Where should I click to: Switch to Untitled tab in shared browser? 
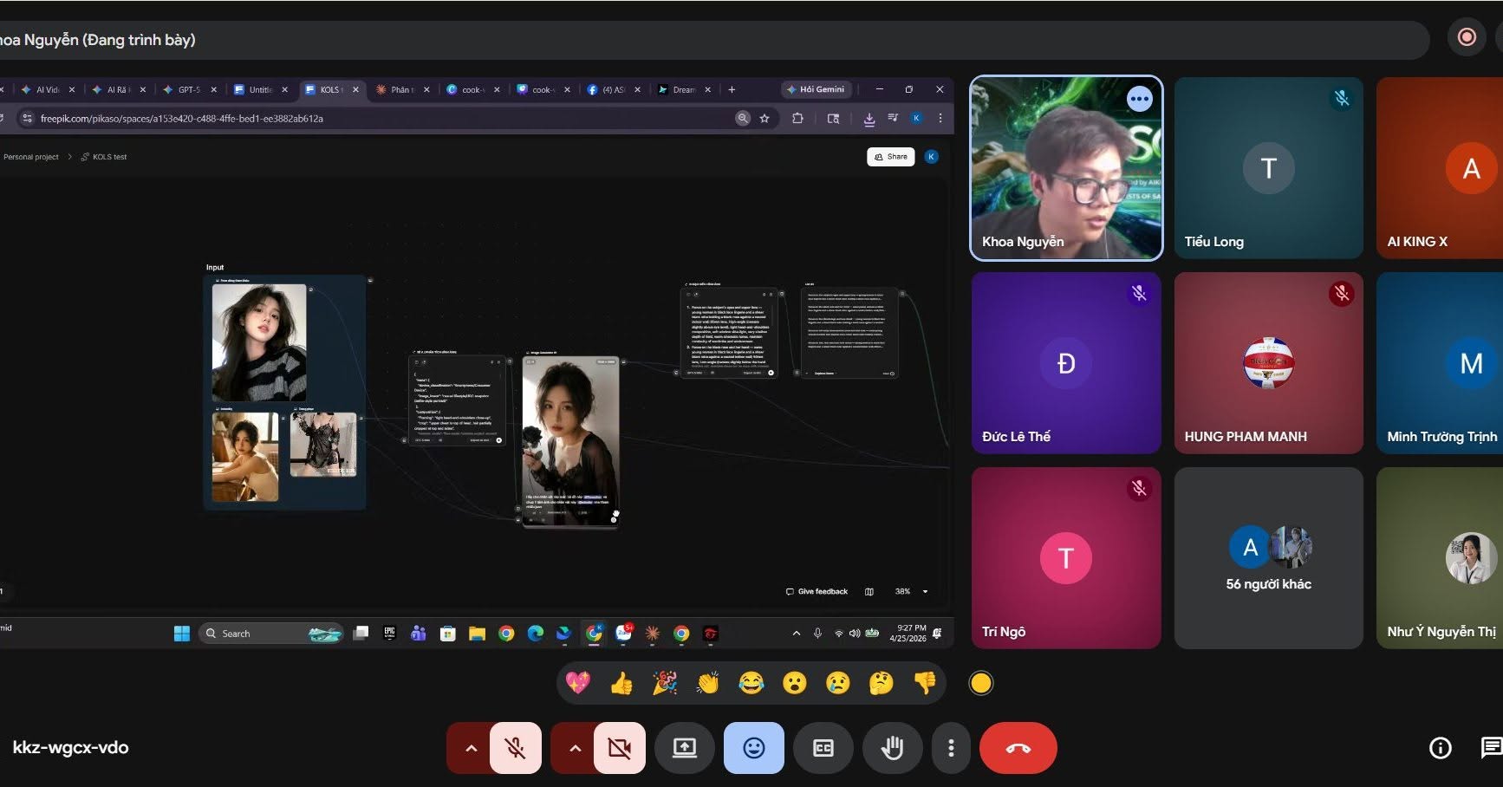coord(261,89)
